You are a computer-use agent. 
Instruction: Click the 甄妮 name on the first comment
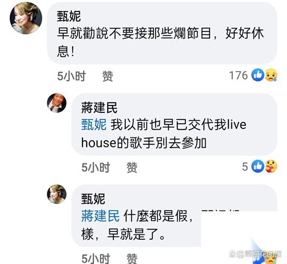(x=69, y=16)
